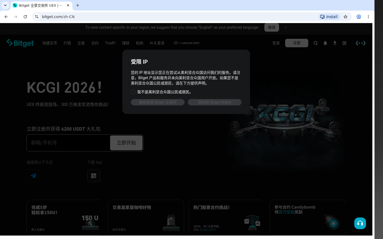This screenshot has width=383, height=239.
Task: Open the 行情 menu
Action: coord(67,43)
